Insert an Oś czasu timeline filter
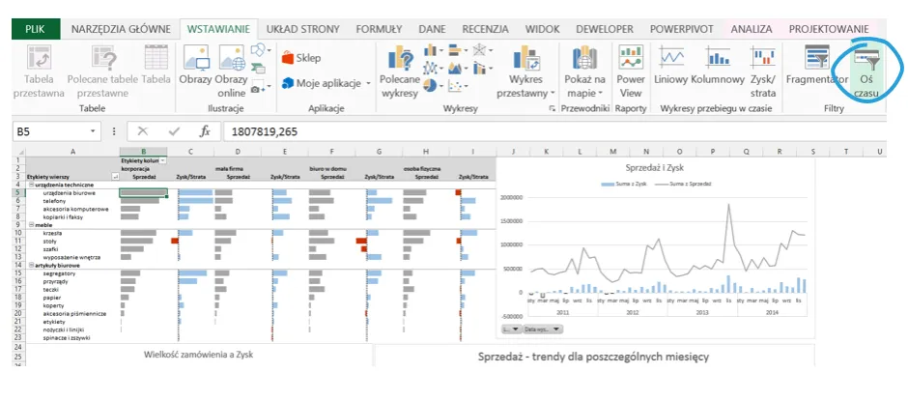The height and width of the screenshot is (401, 908). click(x=866, y=71)
